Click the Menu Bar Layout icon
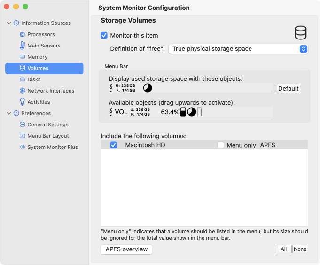Viewport: 320px width, 265px height. point(22,136)
